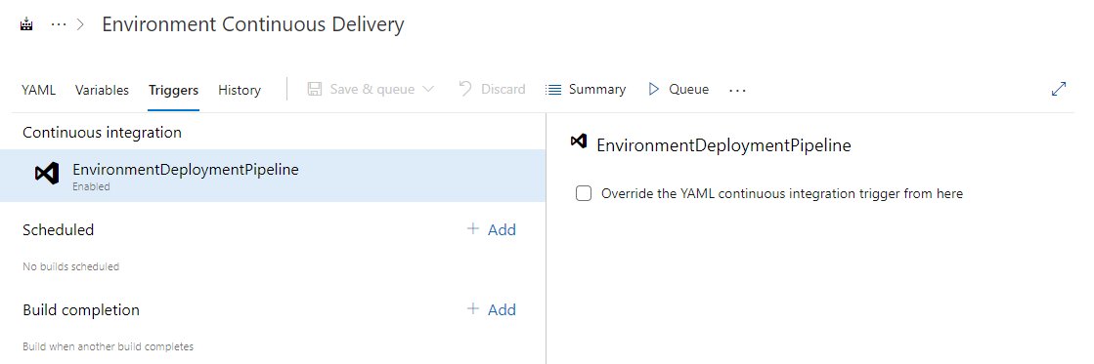The height and width of the screenshot is (364, 1094).
Task: Click the No builds scheduled text
Action: [70, 266]
